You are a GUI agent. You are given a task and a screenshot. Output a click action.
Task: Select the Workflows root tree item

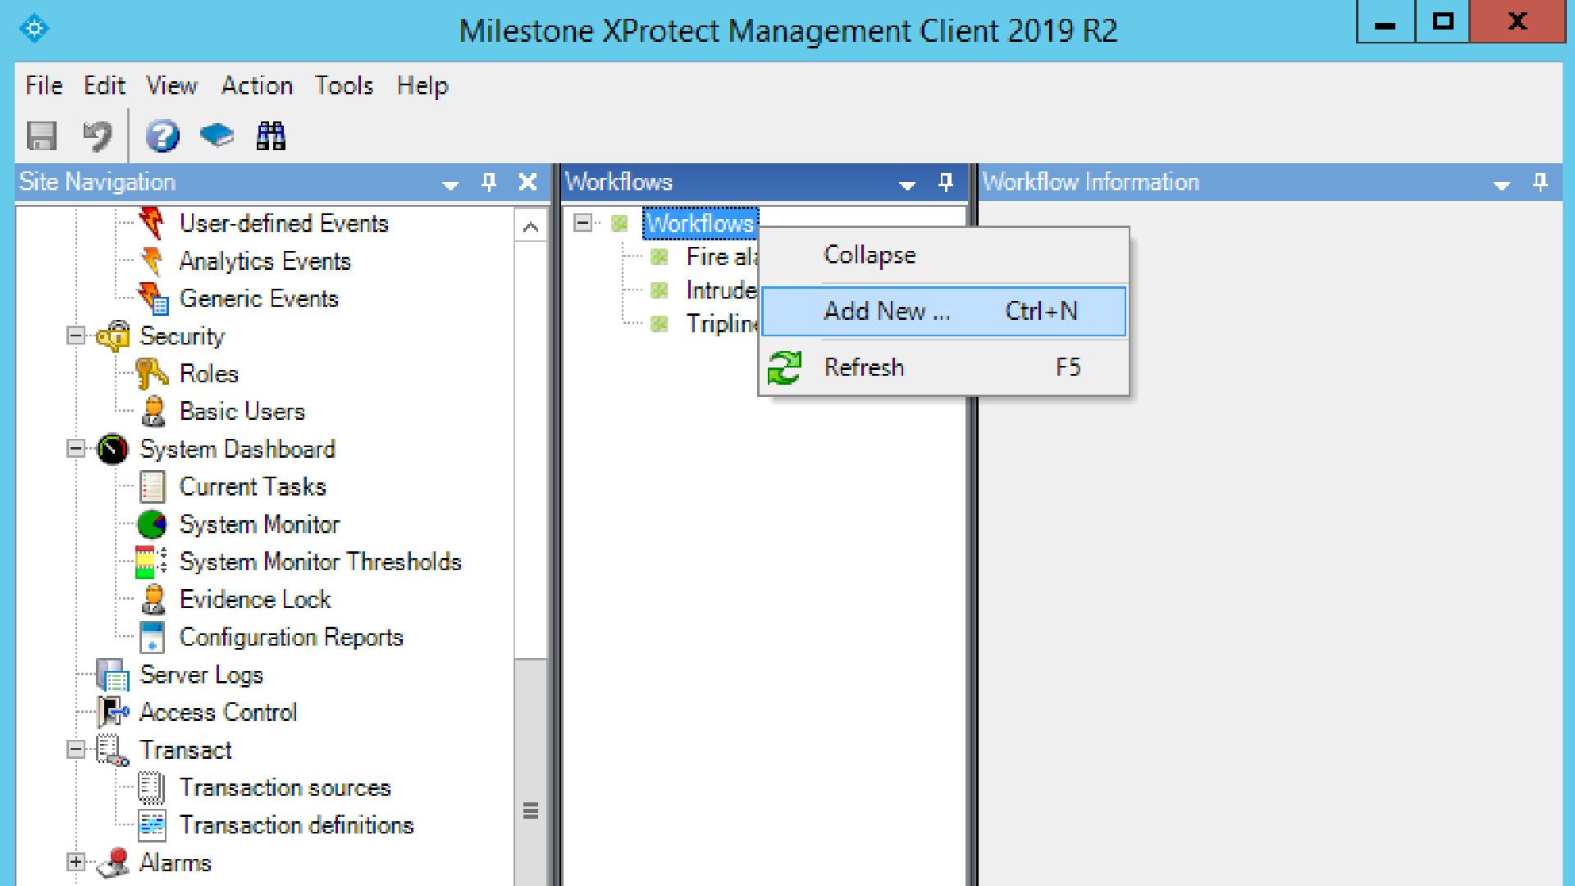click(701, 223)
